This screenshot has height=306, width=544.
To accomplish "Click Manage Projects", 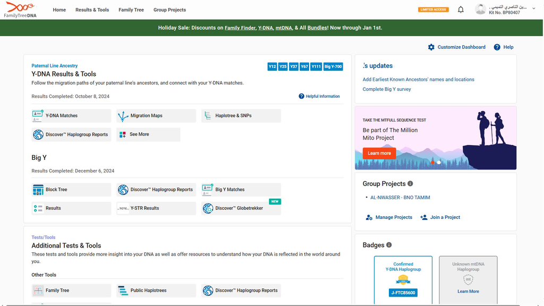I will [x=389, y=217].
